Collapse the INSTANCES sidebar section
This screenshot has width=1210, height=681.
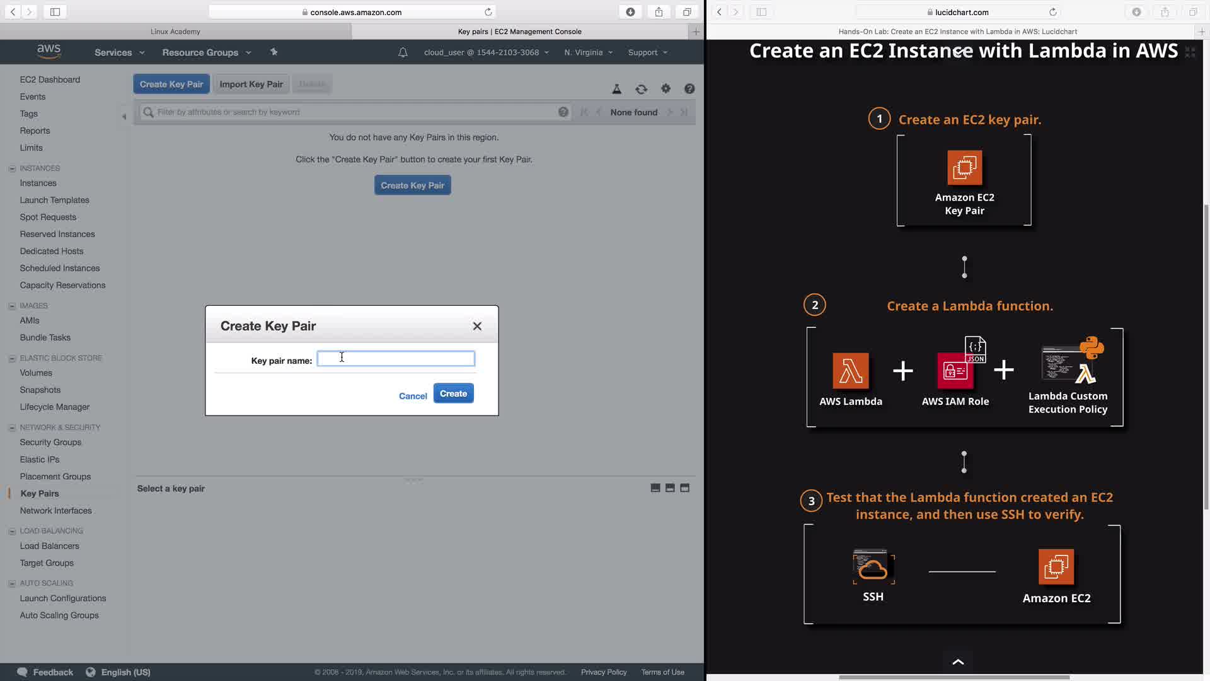click(x=12, y=168)
